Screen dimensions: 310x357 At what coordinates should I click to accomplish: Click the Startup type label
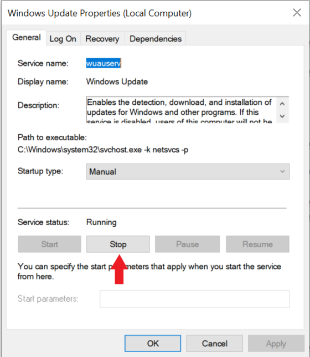(40, 171)
